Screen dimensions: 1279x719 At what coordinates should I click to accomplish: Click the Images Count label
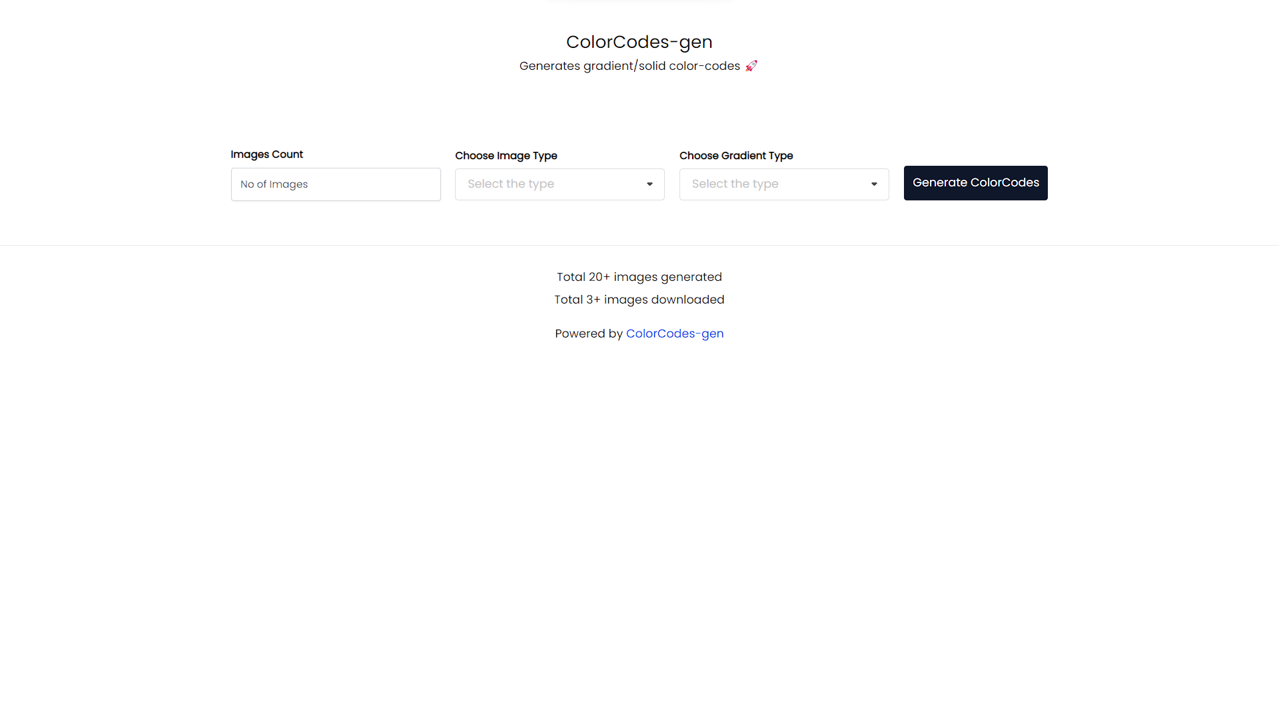[266, 154]
